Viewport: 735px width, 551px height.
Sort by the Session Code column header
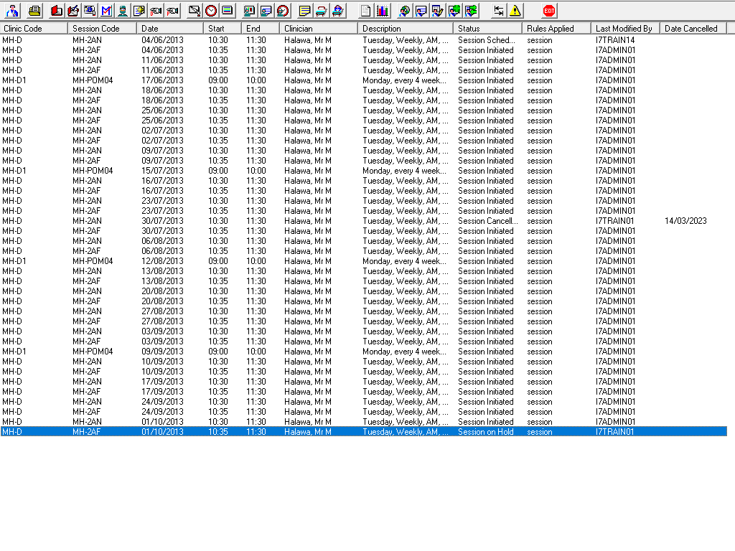[x=102, y=28]
